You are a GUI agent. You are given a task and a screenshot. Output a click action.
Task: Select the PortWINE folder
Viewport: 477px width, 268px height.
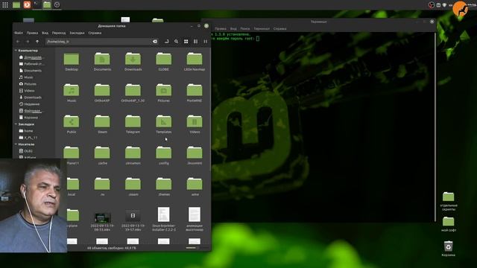[195, 90]
